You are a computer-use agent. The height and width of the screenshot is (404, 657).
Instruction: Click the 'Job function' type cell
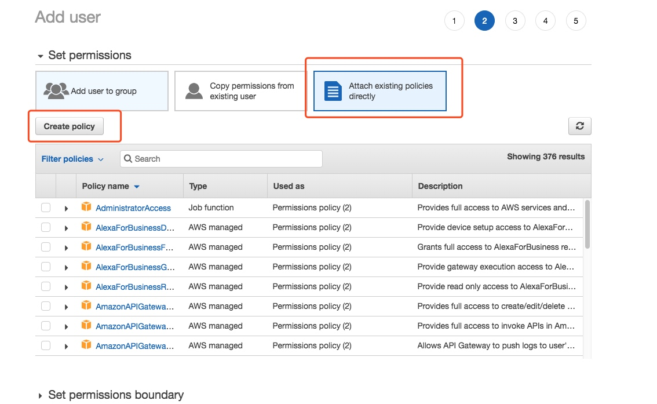(x=211, y=208)
